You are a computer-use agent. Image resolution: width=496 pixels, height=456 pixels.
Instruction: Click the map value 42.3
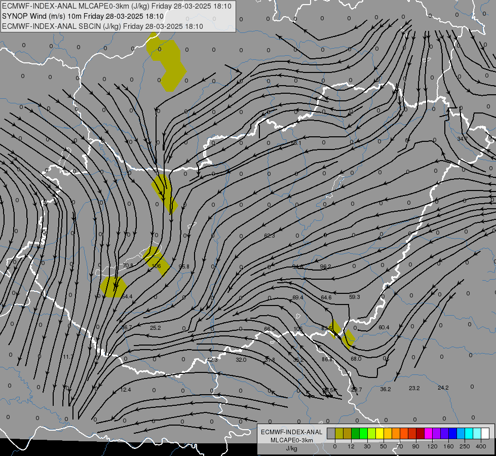coord(212,360)
